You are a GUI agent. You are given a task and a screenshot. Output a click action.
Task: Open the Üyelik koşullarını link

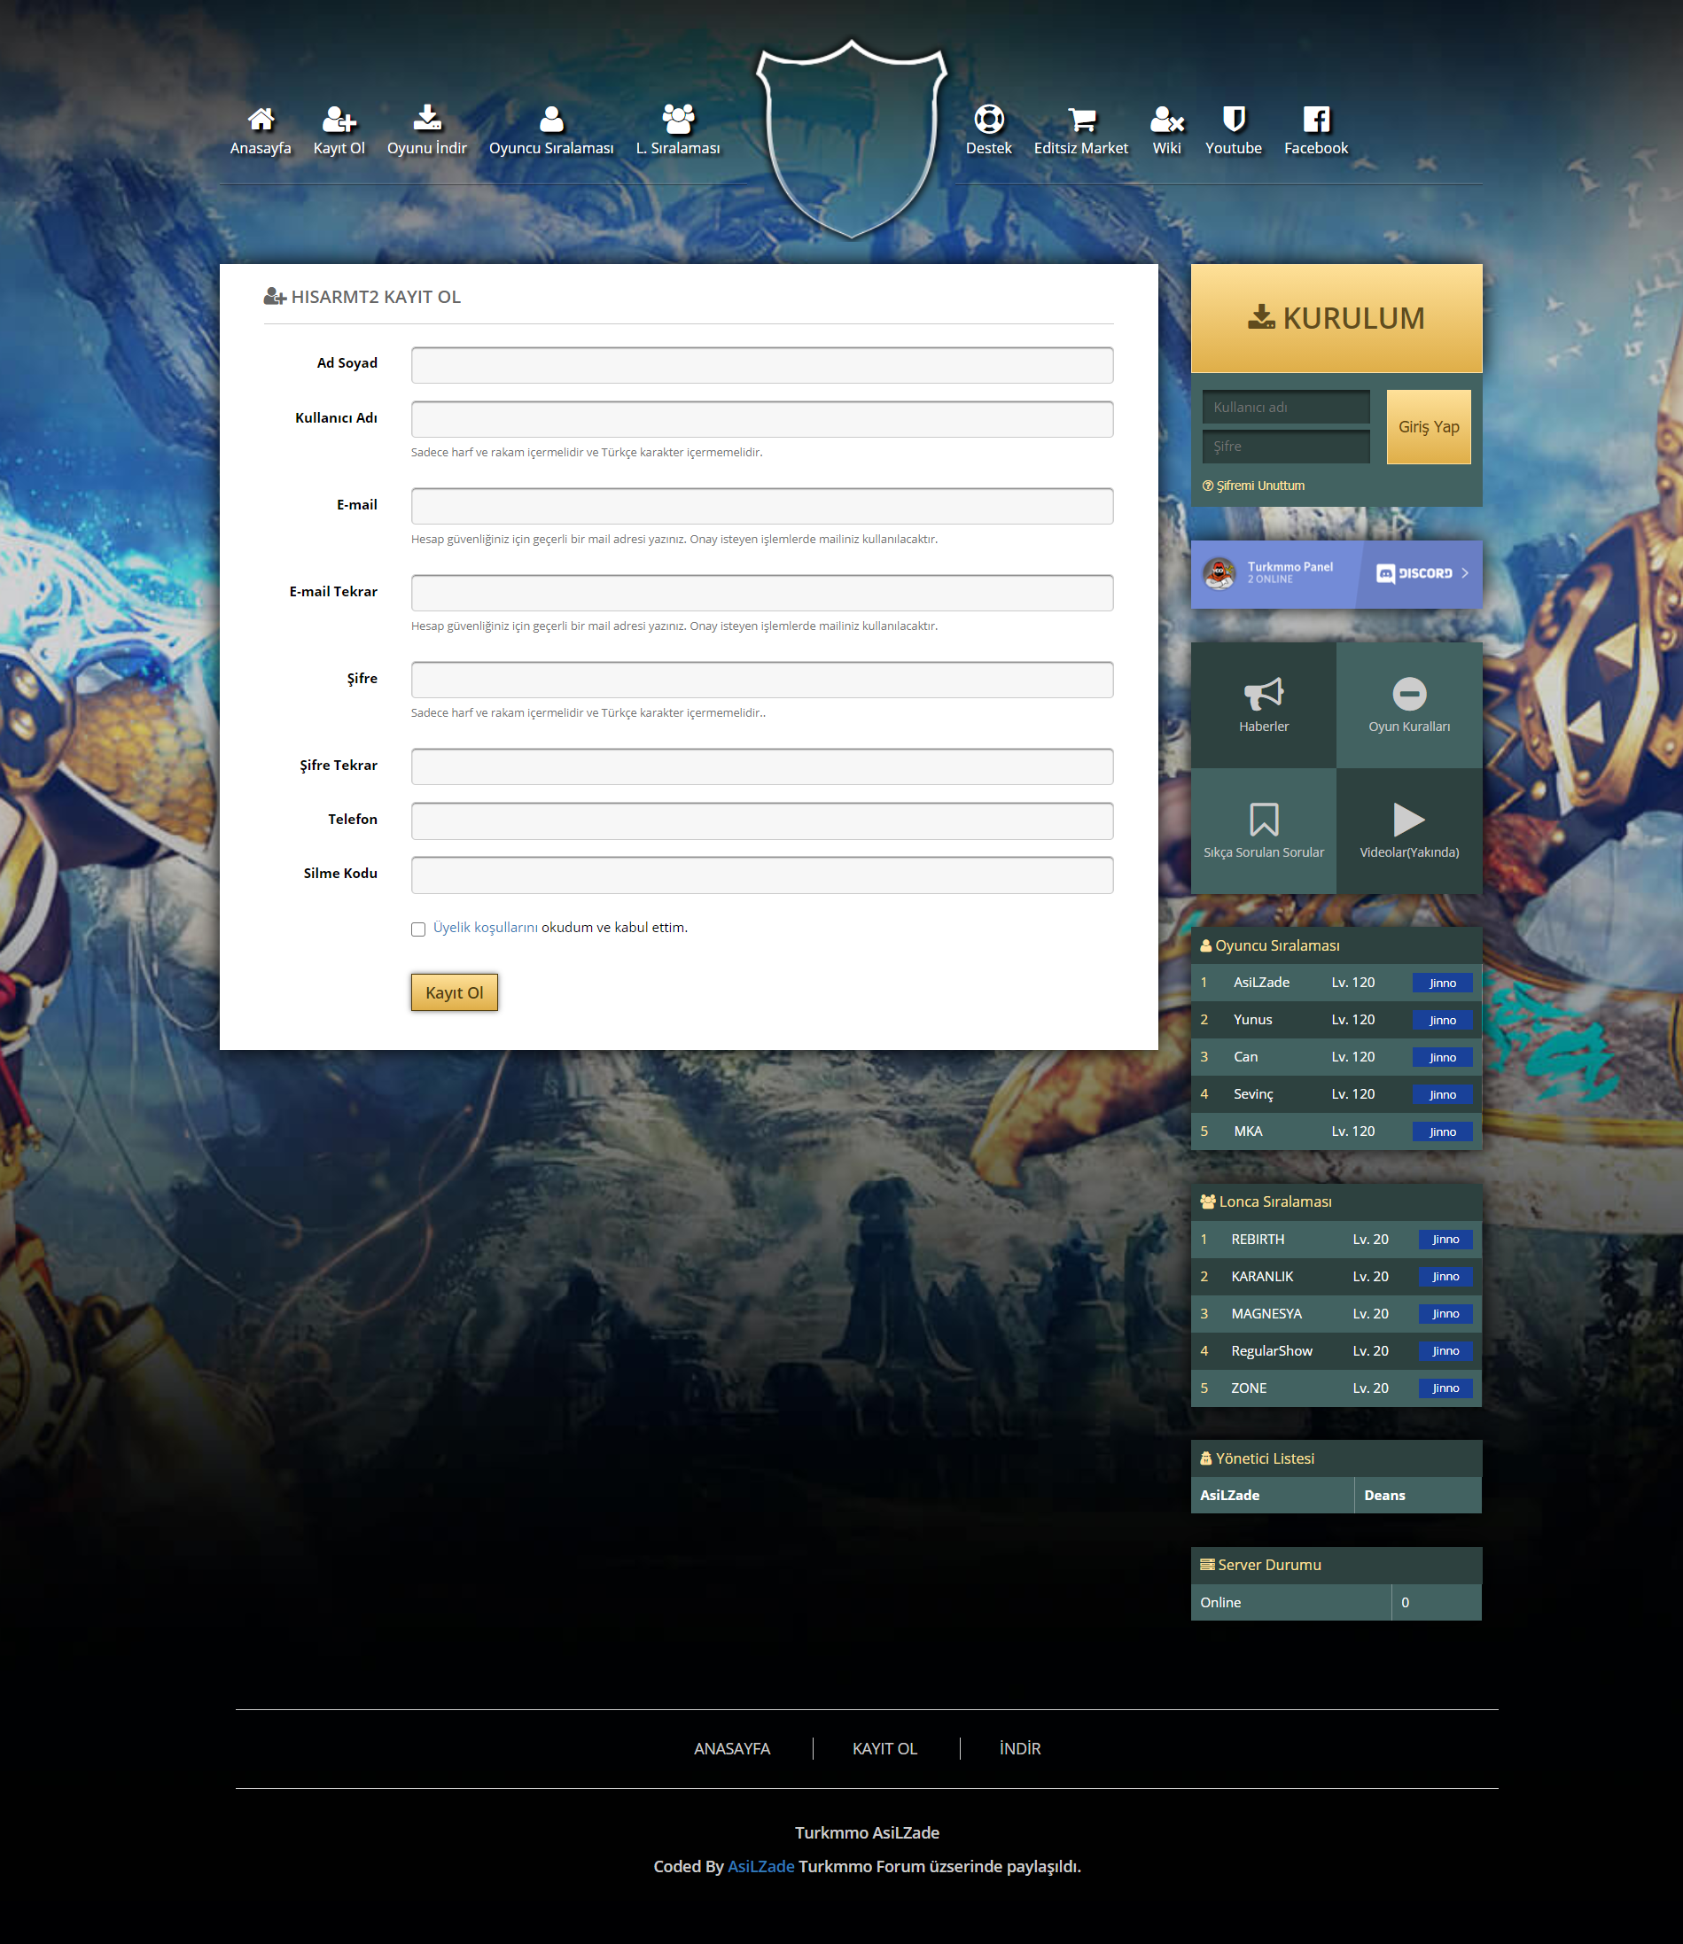485,928
